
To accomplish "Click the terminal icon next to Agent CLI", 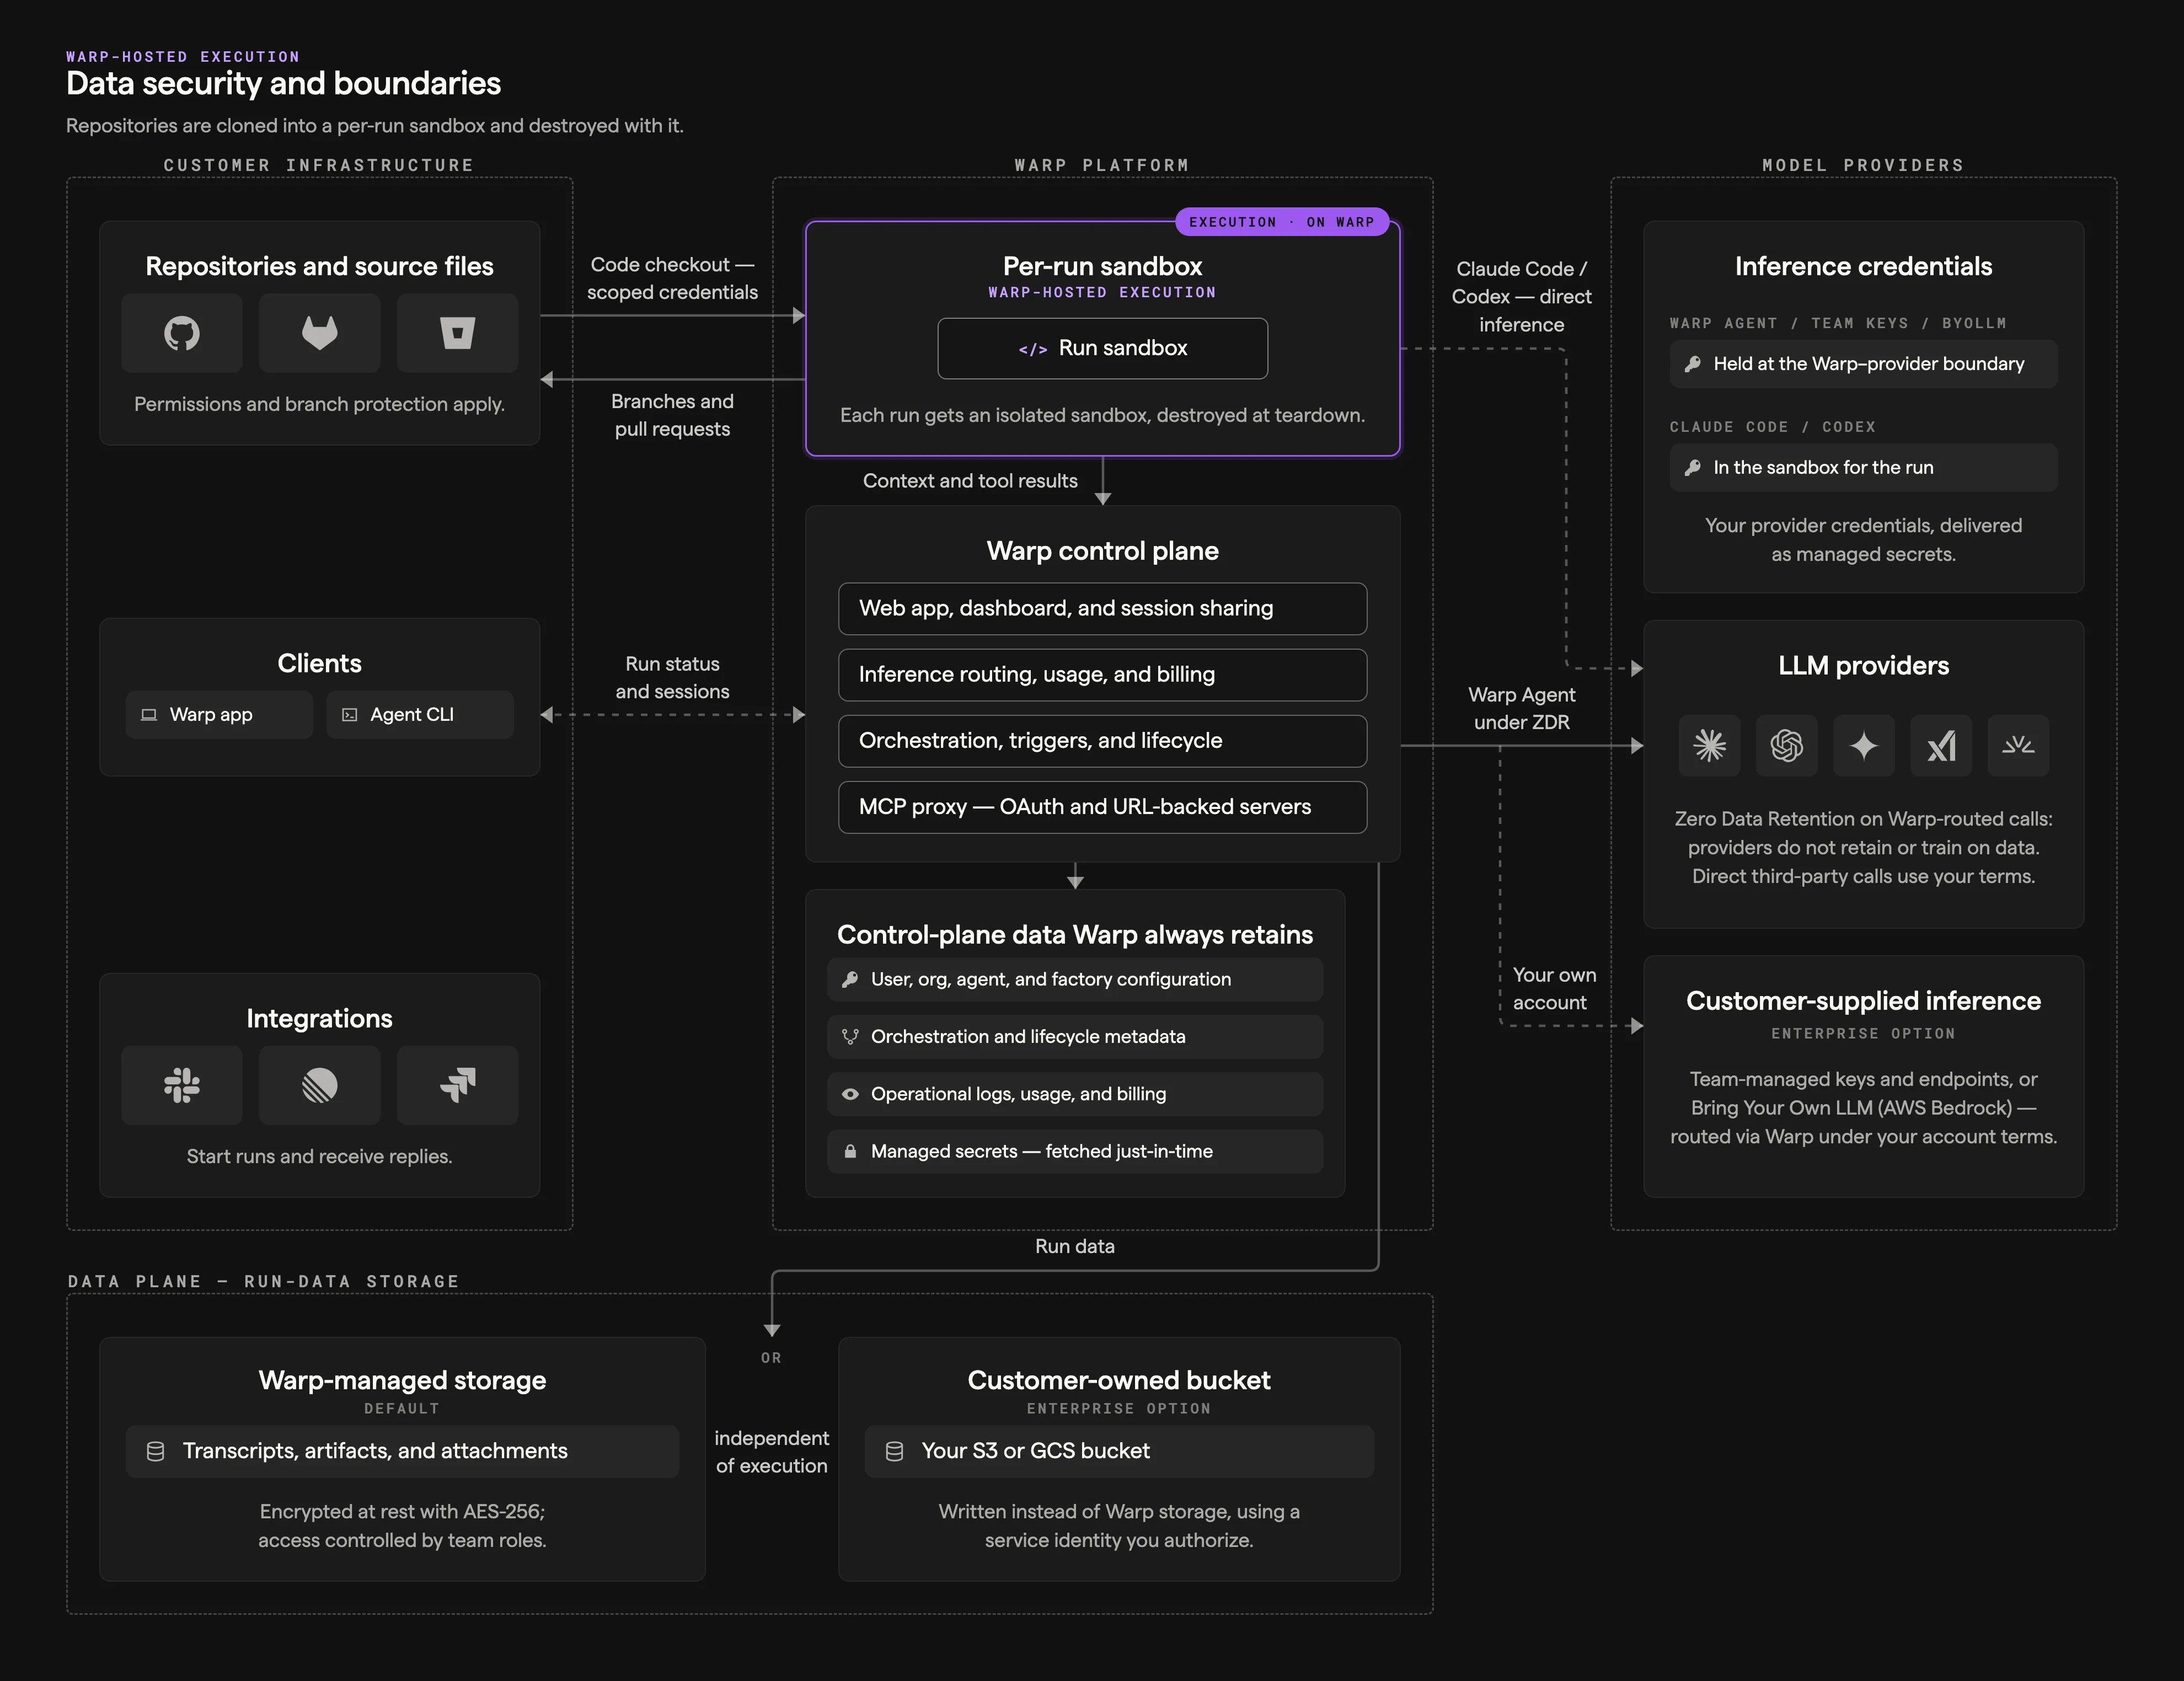I will point(349,715).
